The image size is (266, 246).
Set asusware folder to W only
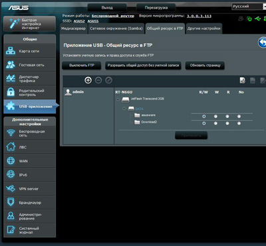[x=215, y=117]
